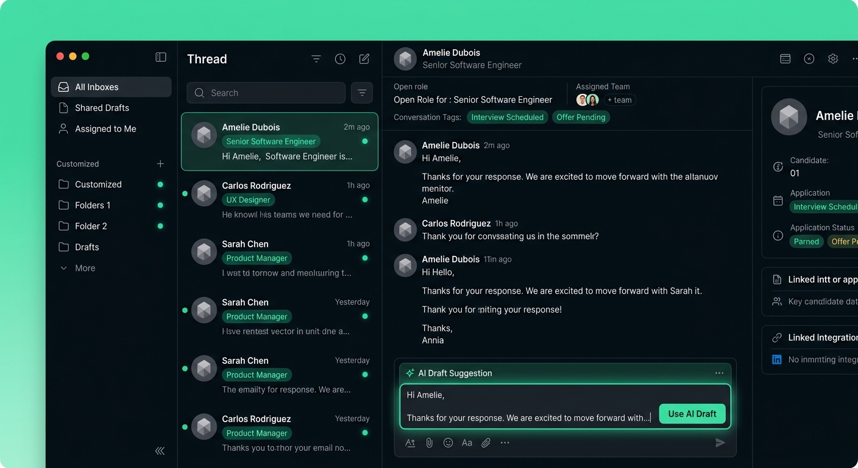Open the compose new message icon
The width and height of the screenshot is (858, 468).
pos(364,59)
